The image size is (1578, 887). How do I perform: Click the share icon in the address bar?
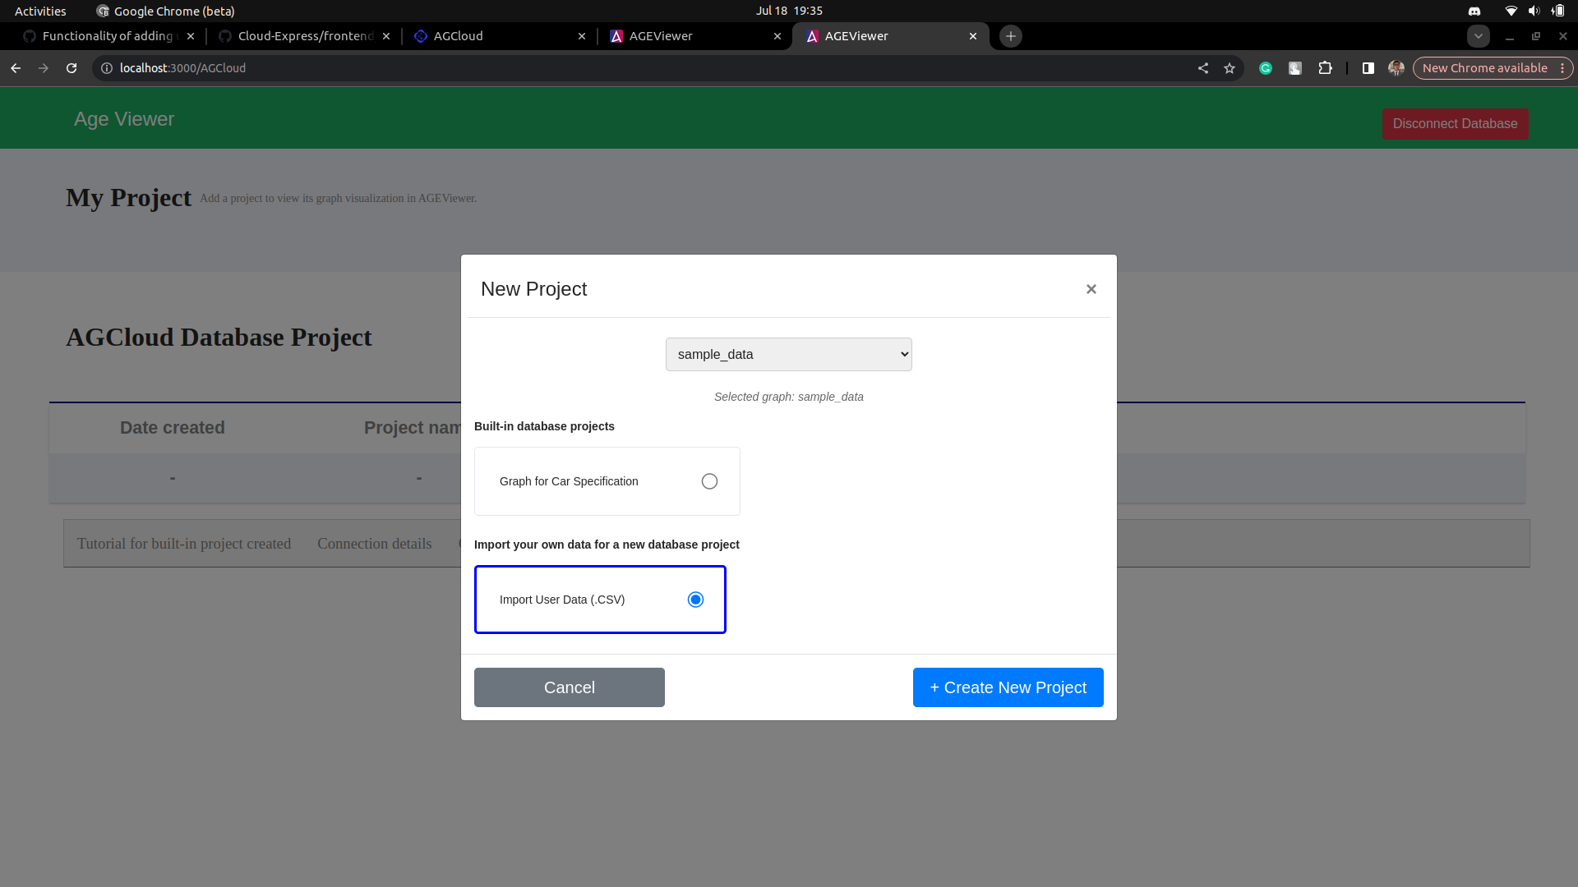point(1203,68)
